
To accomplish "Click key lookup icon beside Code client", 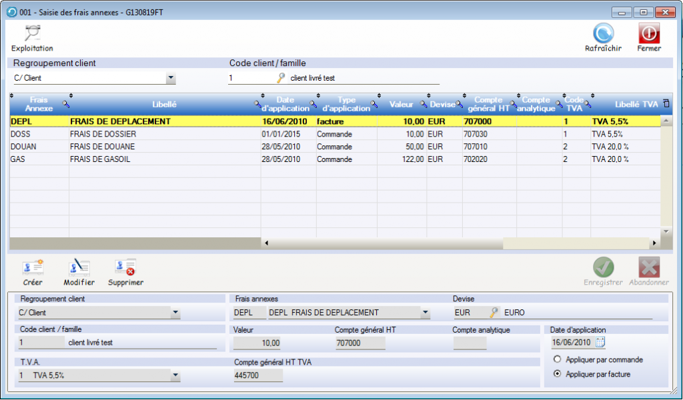I will 281,78.
